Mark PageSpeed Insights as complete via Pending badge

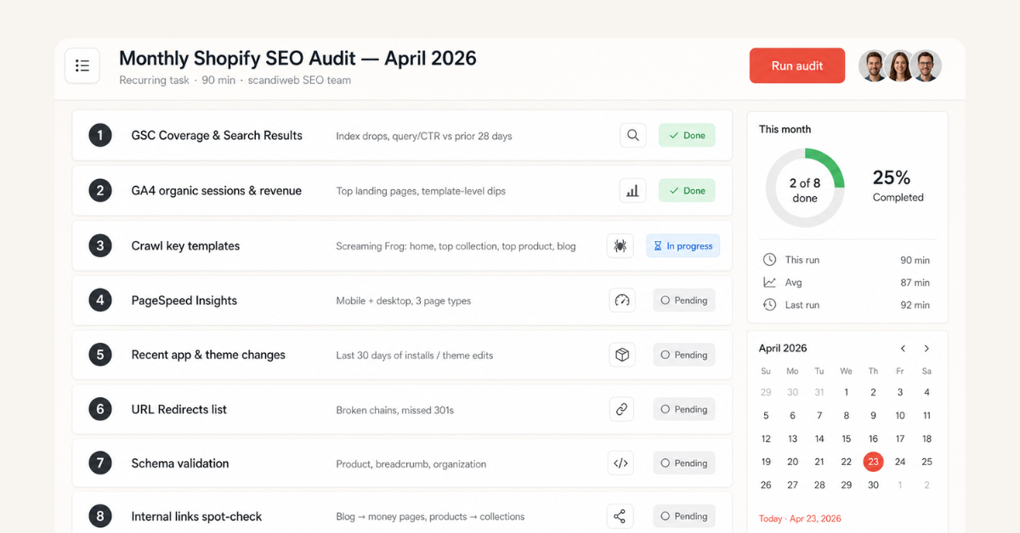(683, 300)
